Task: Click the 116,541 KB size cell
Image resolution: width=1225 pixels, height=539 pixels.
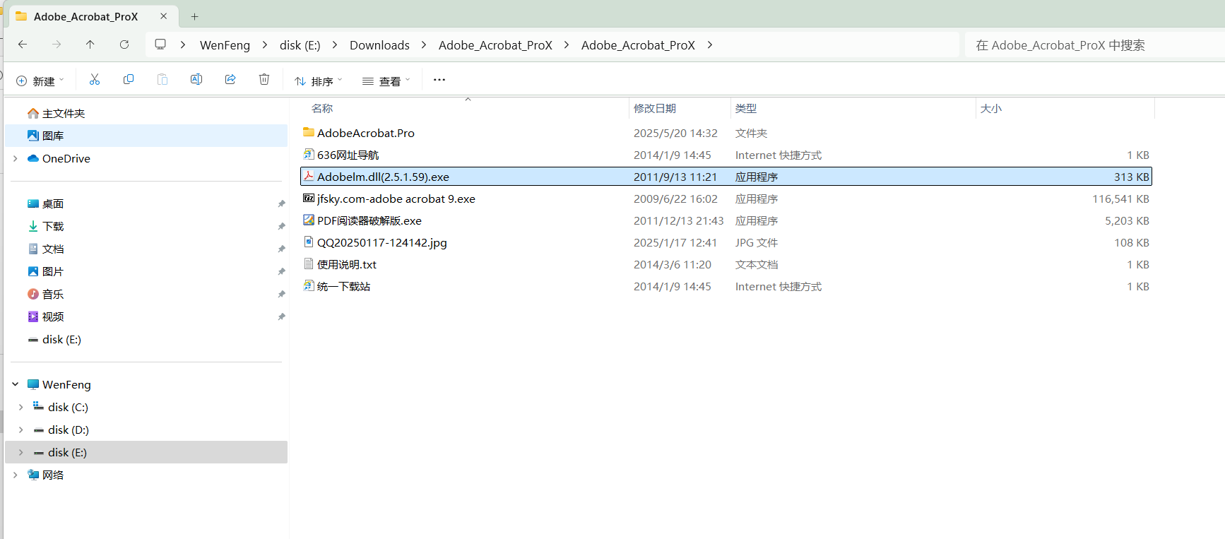Action: [x=1120, y=199]
